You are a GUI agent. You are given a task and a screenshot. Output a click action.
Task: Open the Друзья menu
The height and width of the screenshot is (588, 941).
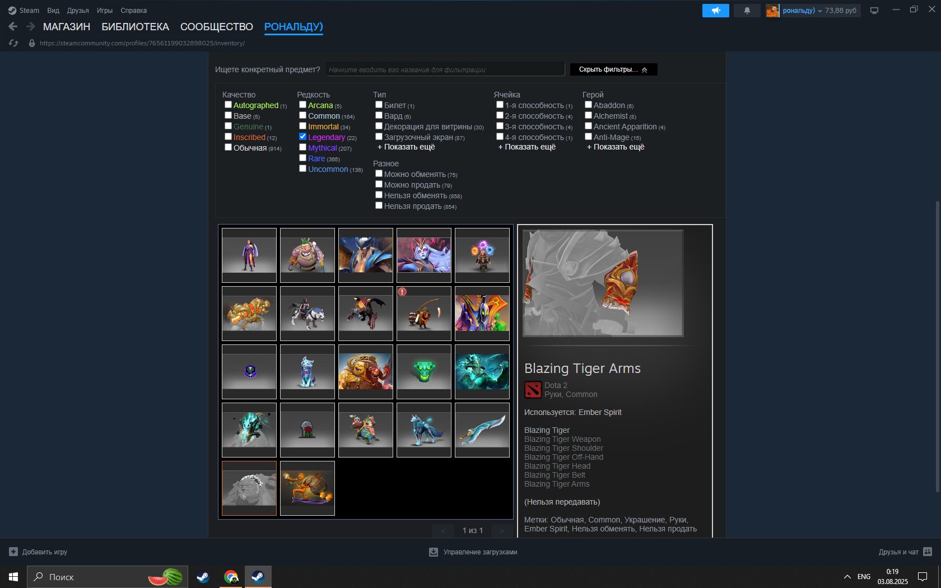click(x=78, y=10)
